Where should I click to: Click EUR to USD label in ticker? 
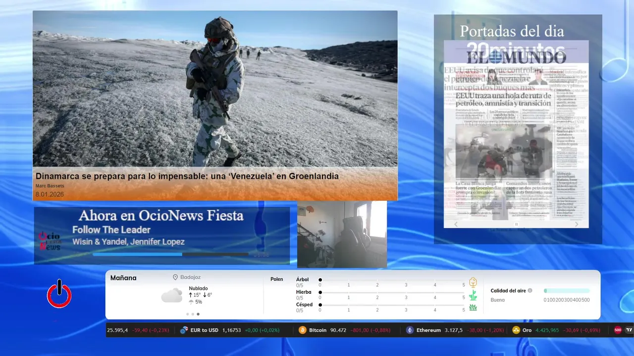pos(205,330)
